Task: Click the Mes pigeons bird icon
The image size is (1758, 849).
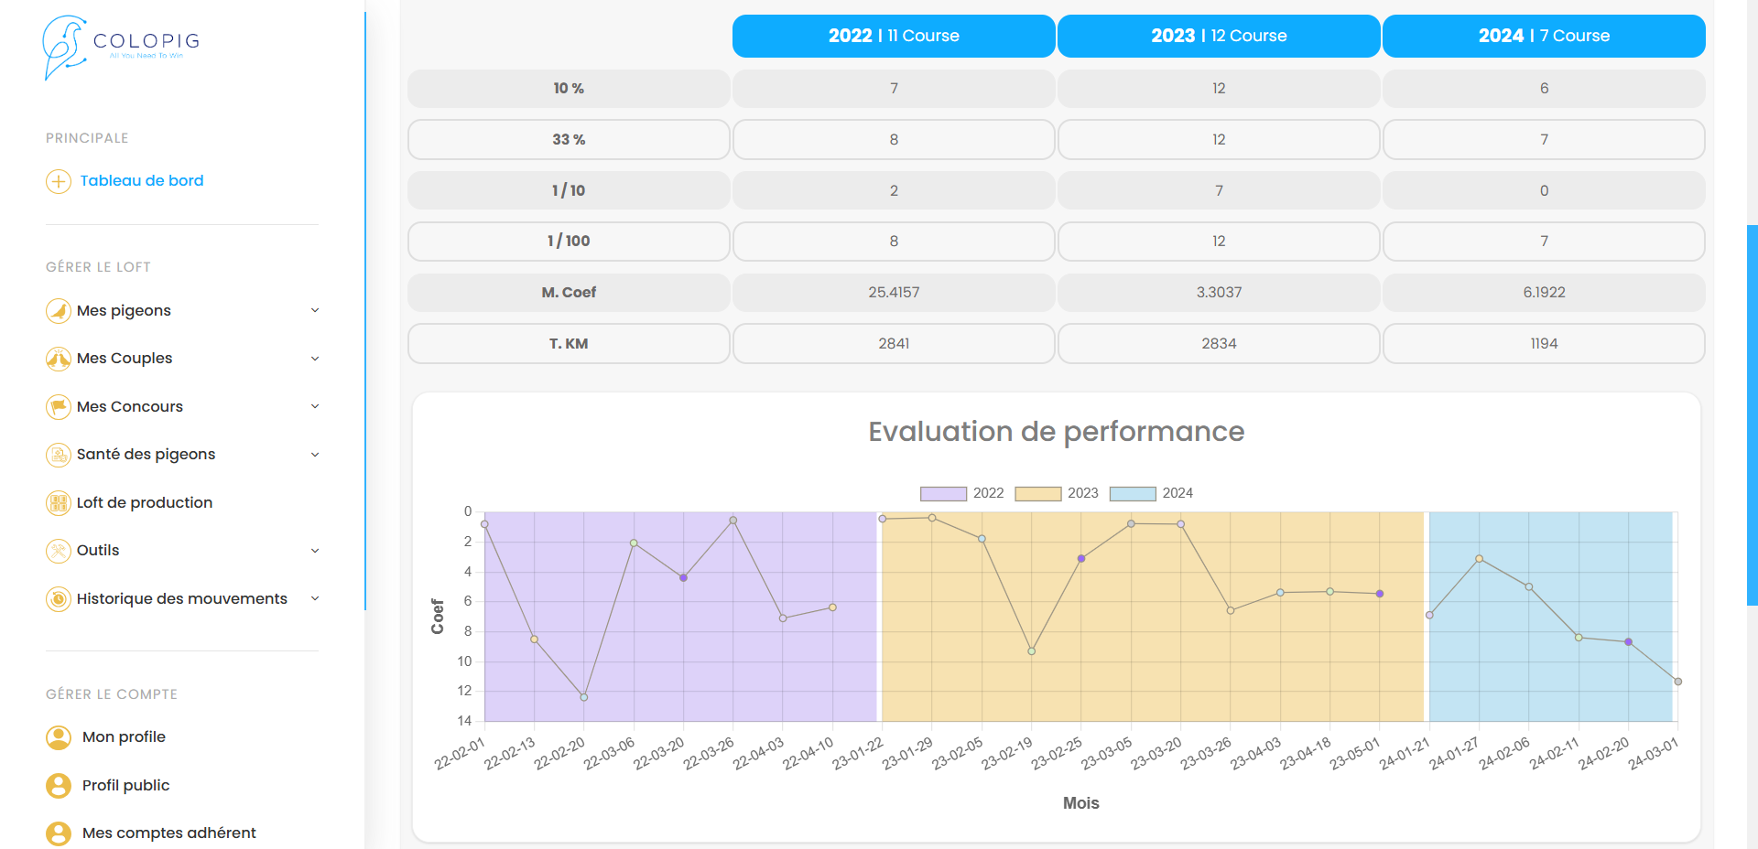Action: pyautogui.click(x=58, y=311)
